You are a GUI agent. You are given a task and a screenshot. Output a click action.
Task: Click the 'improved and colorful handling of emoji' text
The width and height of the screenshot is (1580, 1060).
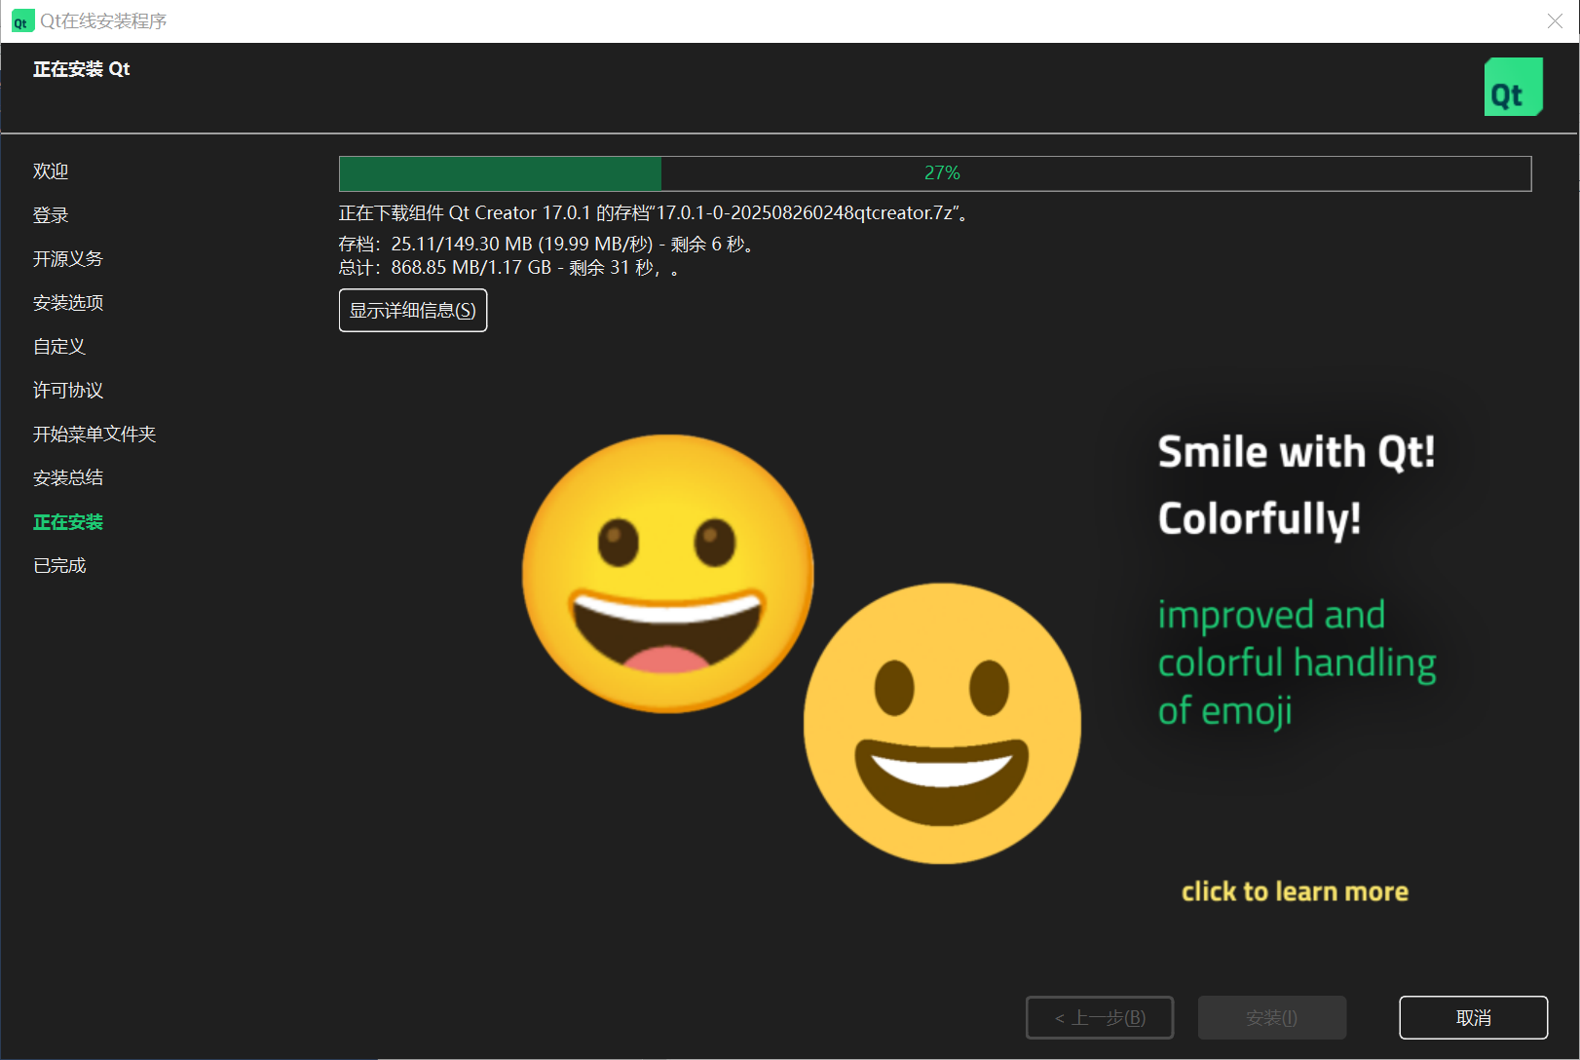(x=1297, y=662)
